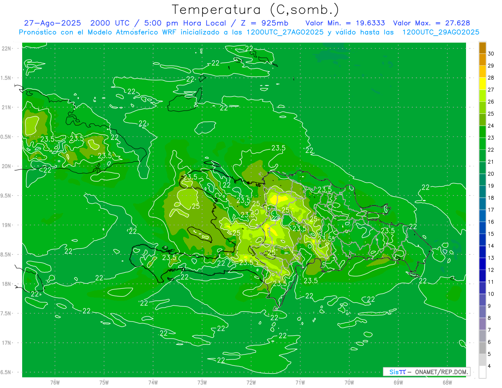The height and width of the screenshot is (388, 502).
Task: Click the color bar segment between 29 and 30
Action: [x=482, y=60]
